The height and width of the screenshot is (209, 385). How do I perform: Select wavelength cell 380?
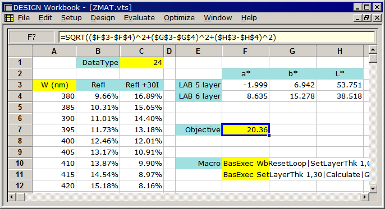[54, 96]
